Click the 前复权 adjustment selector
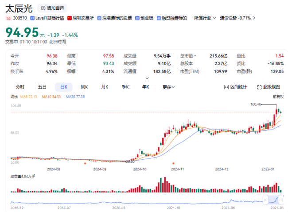Image resolution: width=288 pixels, height=212 pixels. 278,97
